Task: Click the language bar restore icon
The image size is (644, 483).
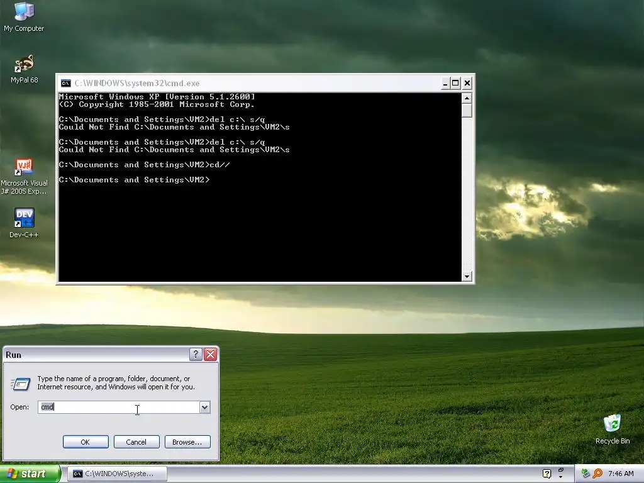Action: click(560, 470)
